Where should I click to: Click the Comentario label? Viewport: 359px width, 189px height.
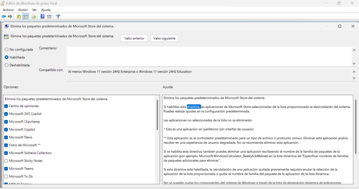(x=48, y=48)
